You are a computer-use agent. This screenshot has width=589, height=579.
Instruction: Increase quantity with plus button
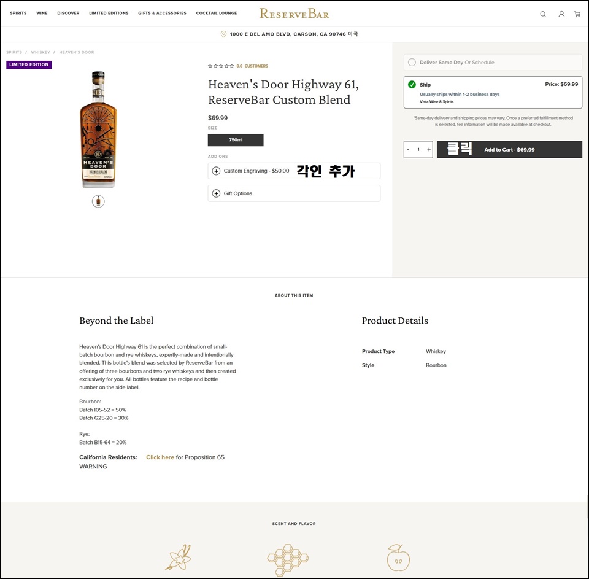click(429, 150)
